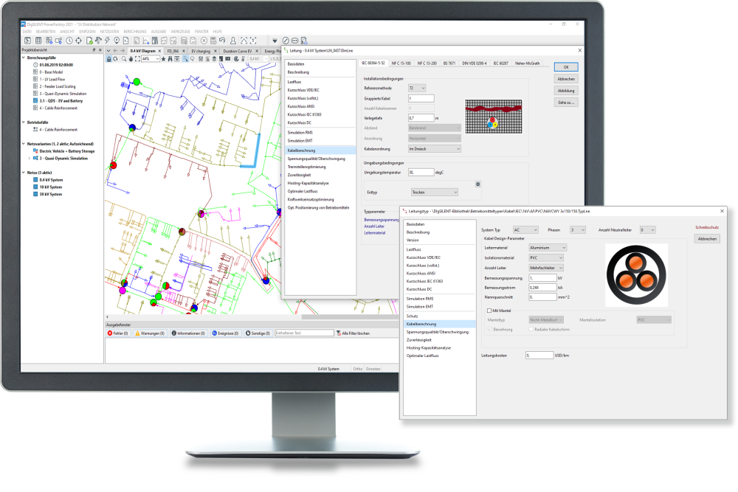Click the Bemessungsstrom input field
Image resolution: width=738 pixels, height=492 pixels.
[x=542, y=288]
